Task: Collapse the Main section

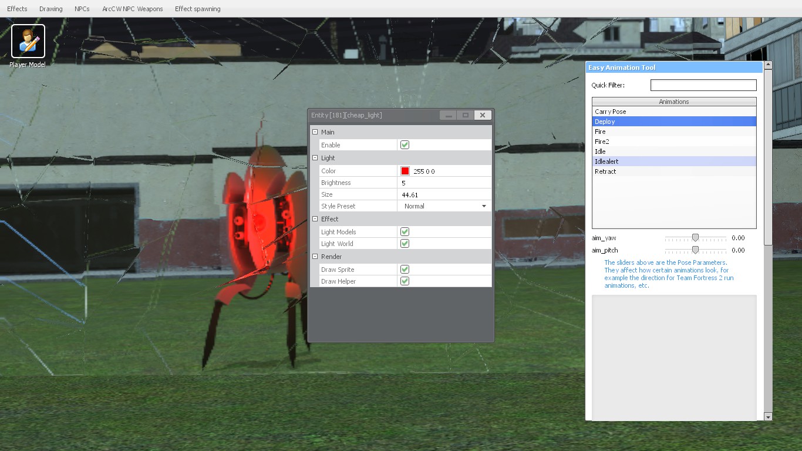Action: click(x=315, y=132)
